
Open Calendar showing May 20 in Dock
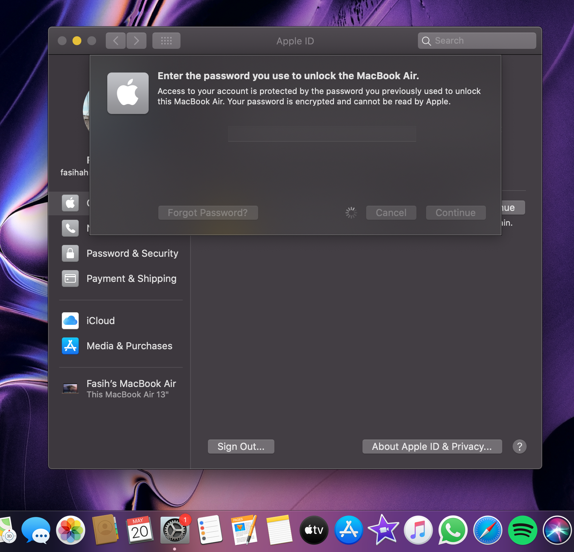pyautogui.click(x=140, y=530)
